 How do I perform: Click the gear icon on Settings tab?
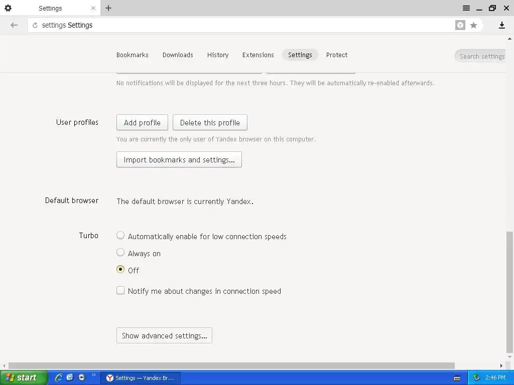click(x=8, y=8)
